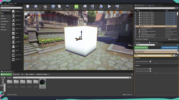Screen dimensions: 179x100
Task: Toggle Affect Distance Field Lighting checkbox
Action: coord(150,71)
